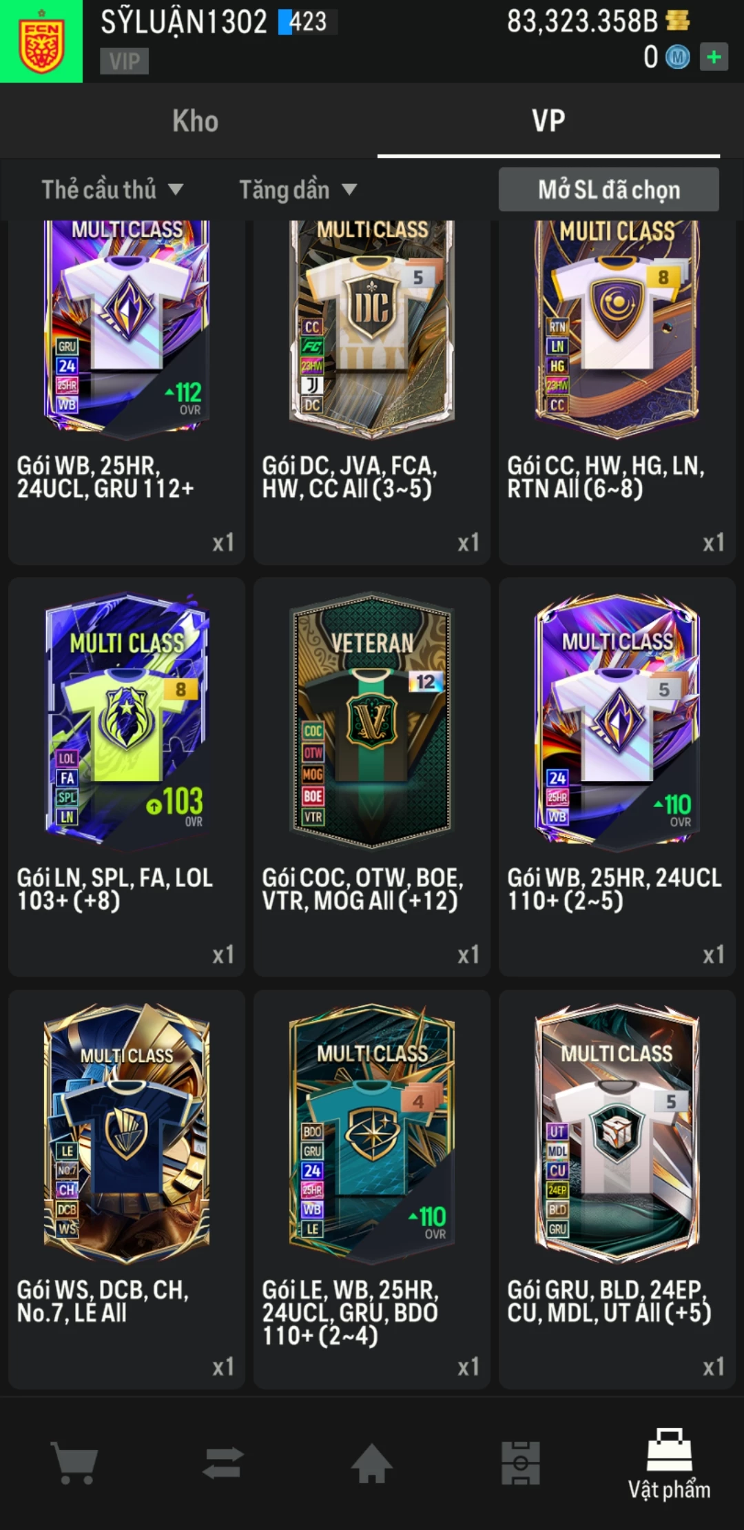744x1530 pixels.
Task: Expand the Tăng dần sort dropdown
Action: point(298,190)
